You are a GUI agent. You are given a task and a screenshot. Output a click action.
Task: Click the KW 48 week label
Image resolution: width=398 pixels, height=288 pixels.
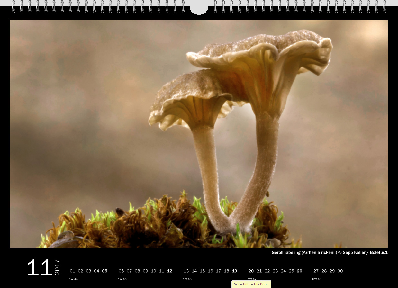pos(317,279)
